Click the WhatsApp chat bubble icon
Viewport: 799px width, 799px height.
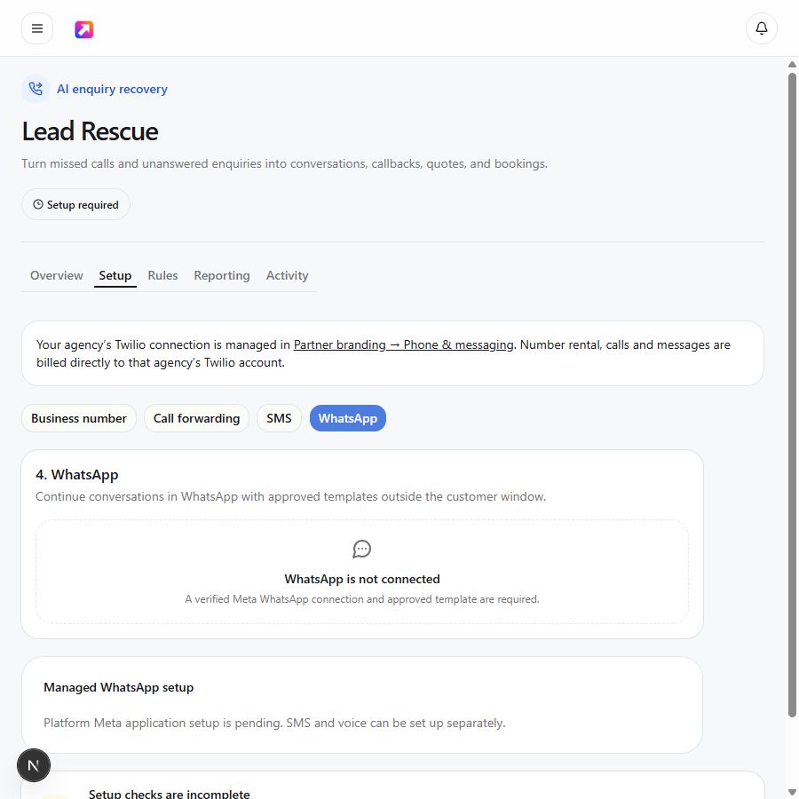(362, 549)
